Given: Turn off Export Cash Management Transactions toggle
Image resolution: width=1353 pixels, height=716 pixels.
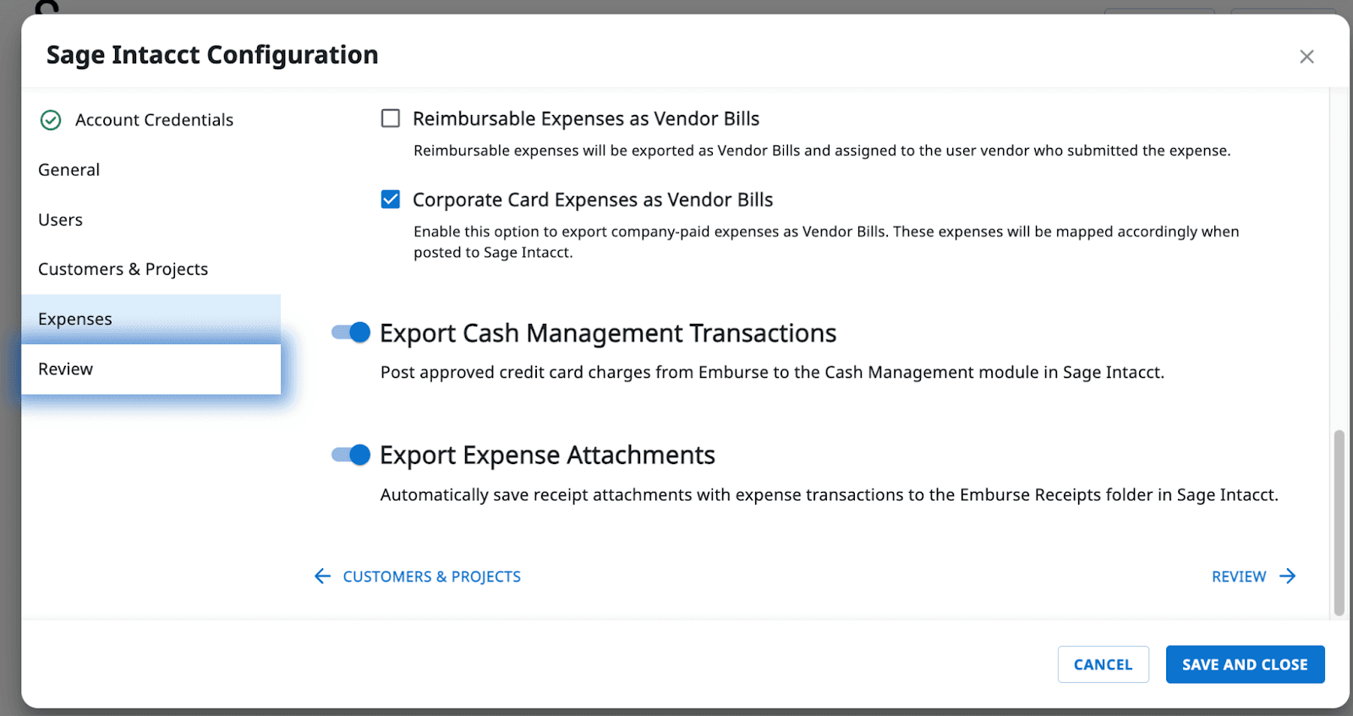Looking at the screenshot, I should 351,332.
